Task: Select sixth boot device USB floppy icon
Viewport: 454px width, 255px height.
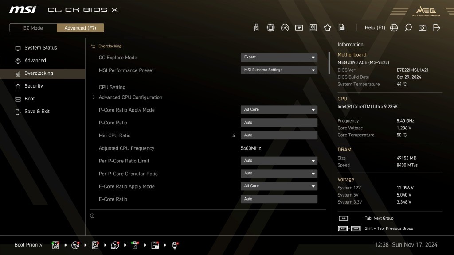Action: click(155, 245)
